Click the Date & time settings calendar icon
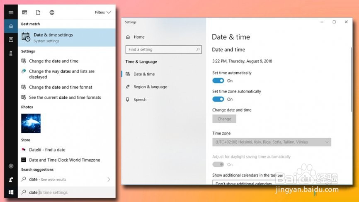Viewport: 359px width, 202px height. point(26,37)
